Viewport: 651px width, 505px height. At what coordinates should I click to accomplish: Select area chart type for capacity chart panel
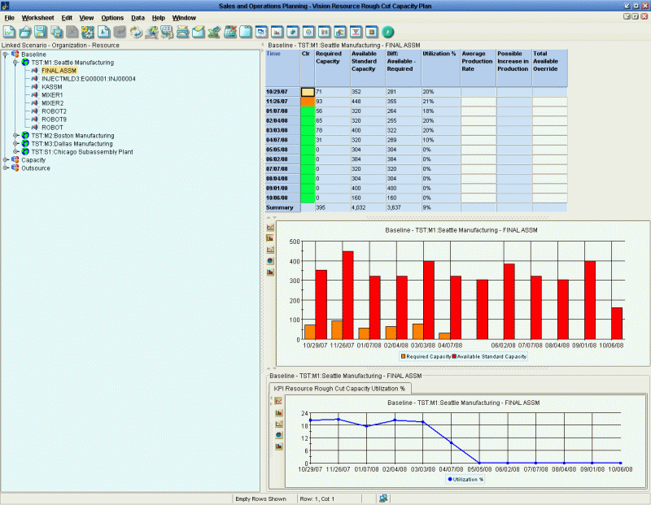270,272
